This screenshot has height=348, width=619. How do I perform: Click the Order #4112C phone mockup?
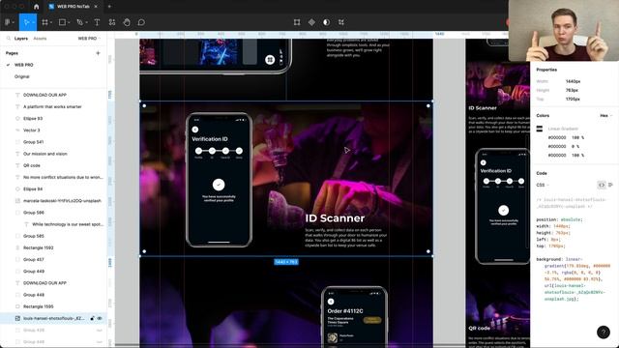[x=354, y=317]
